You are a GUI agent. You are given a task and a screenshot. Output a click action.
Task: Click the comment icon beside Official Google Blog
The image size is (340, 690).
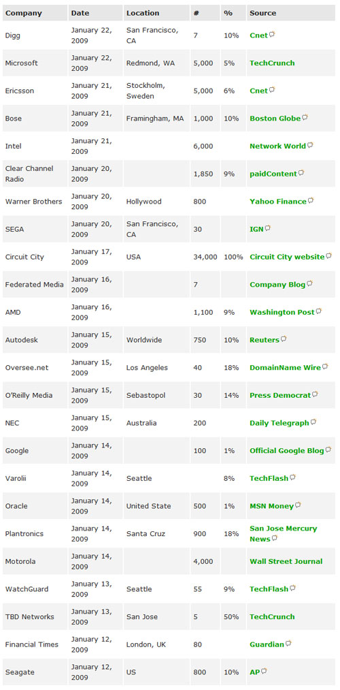point(328,450)
